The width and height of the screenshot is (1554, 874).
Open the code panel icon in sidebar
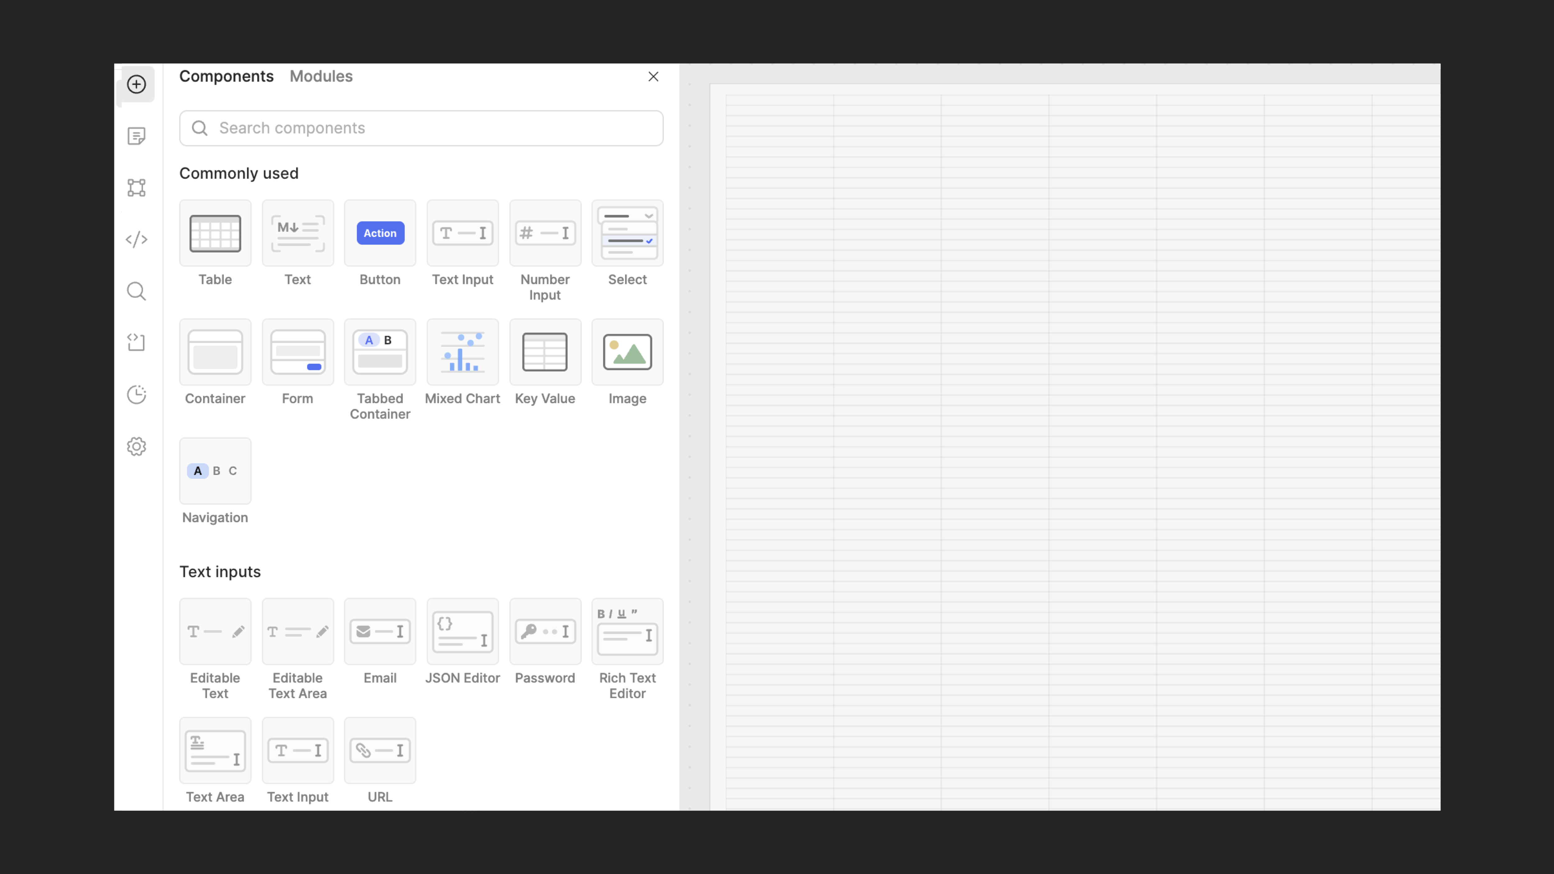(136, 239)
